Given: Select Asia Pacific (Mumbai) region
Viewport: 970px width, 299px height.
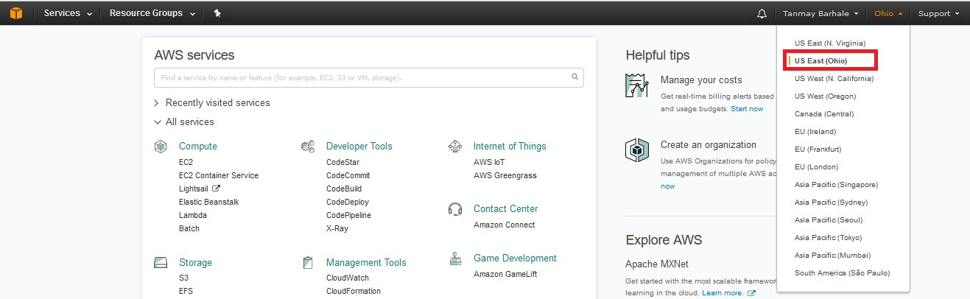Looking at the screenshot, I should 833,255.
